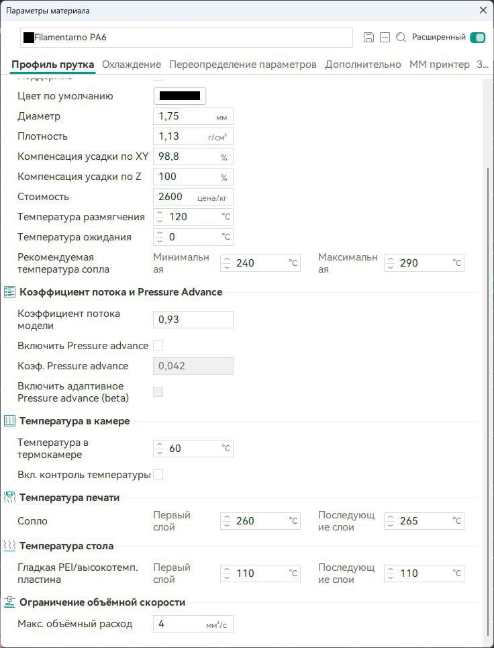Viewport: 494px width, 648px height.
Task: Open the Переопределение параметров tab
Action: pyautogui.click(x=243, y=64)
